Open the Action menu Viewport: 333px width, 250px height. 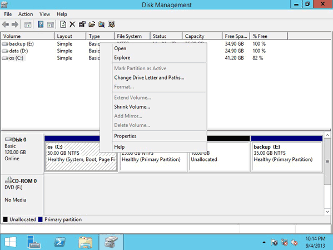(x=26, y=14)
